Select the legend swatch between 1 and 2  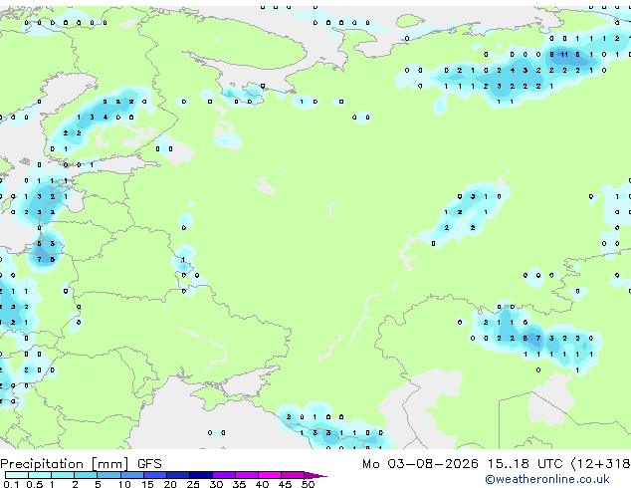pos(63,475)
